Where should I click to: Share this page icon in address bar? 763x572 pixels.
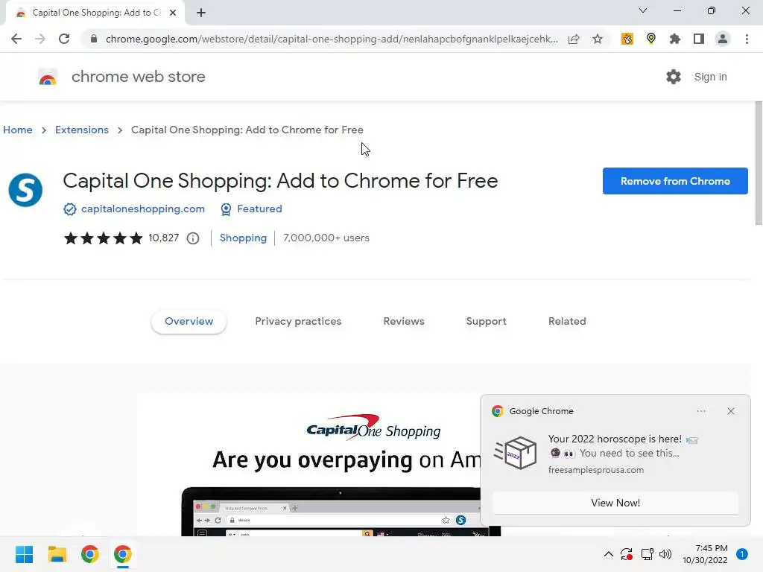tap(574, 39)
